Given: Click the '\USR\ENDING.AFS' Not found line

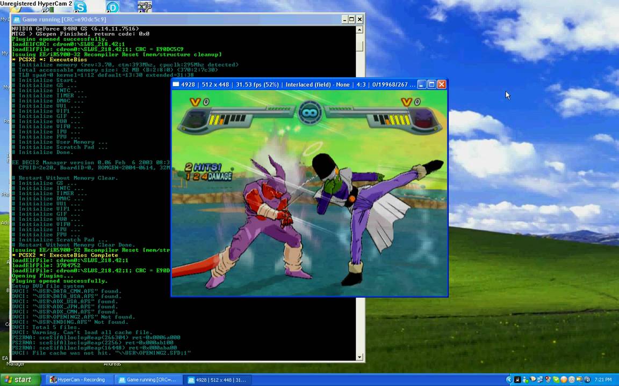Looking at the screenshot, I should pyautogui.click(x=70, y=322).
